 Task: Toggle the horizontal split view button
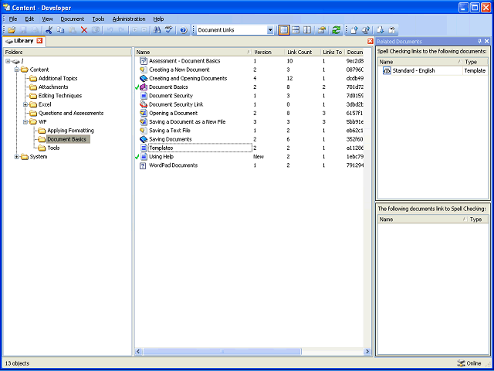pyautogui.click(x=296, y=30)
